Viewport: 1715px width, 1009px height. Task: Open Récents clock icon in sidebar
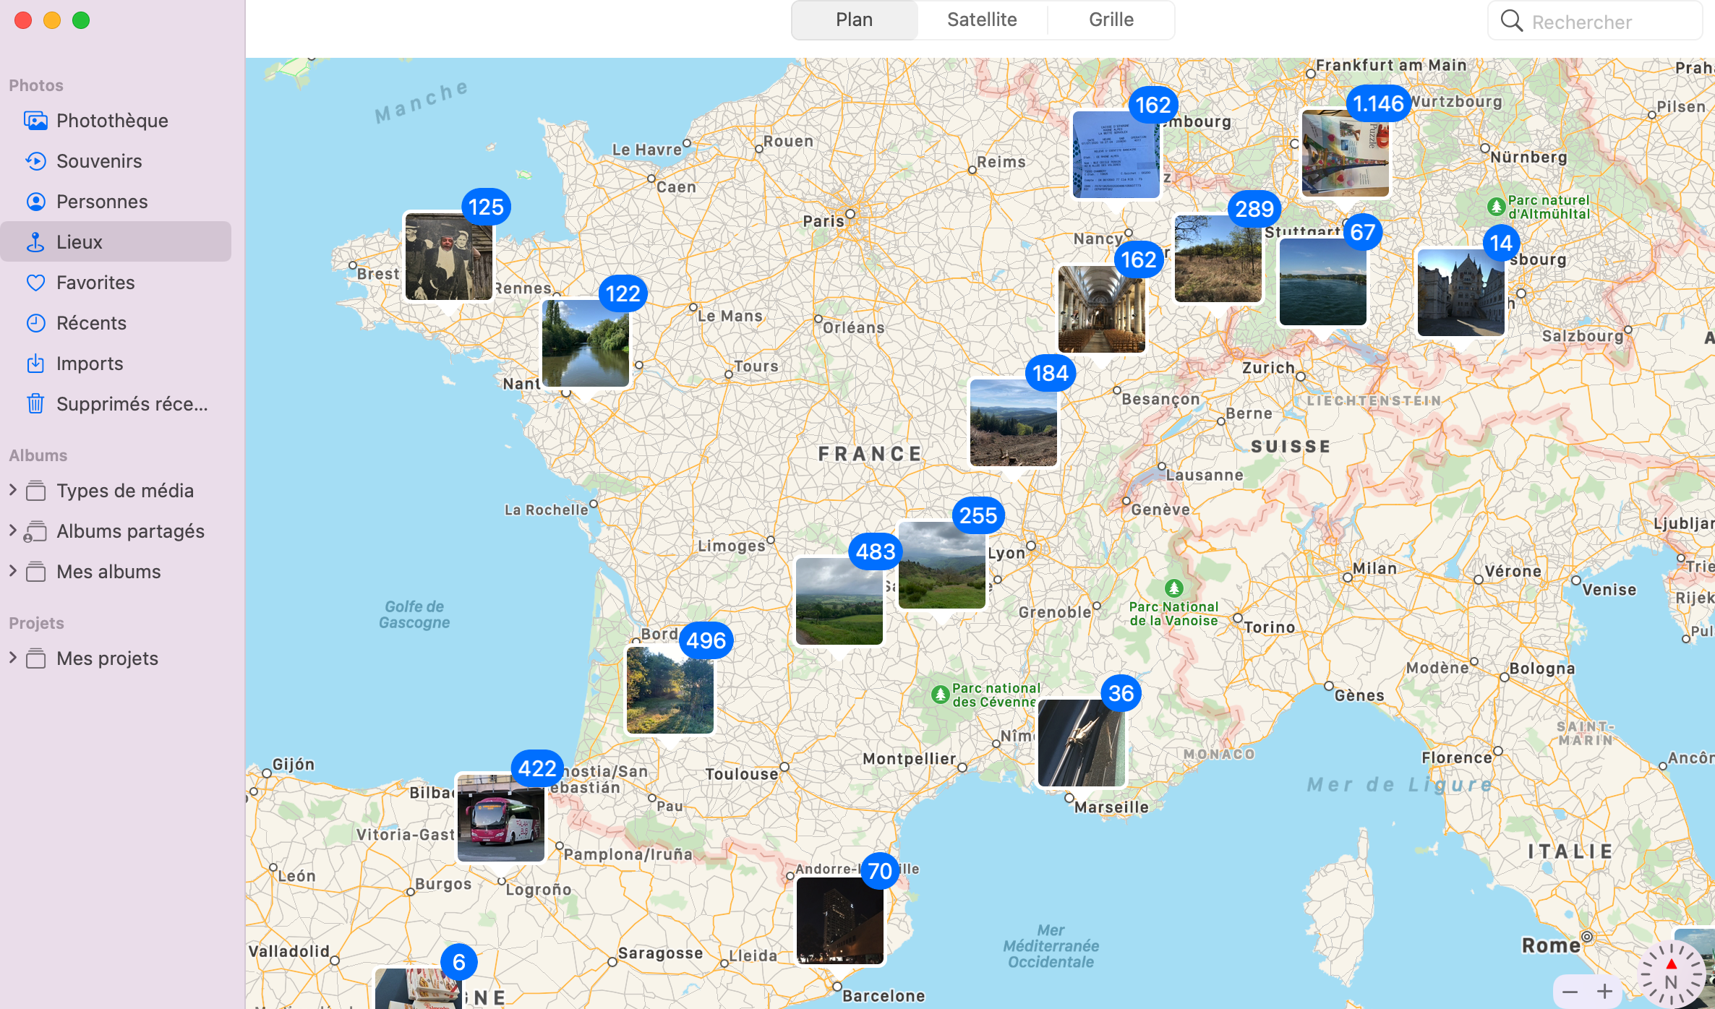[35, 323]
